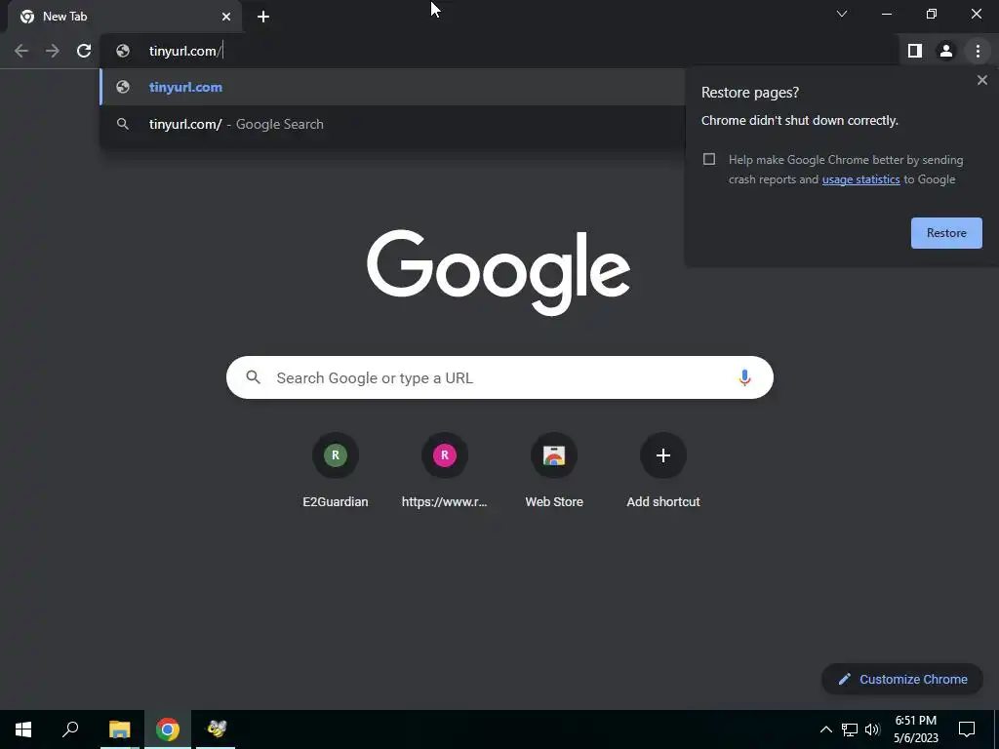Open the clock showing 6:51 PM
This screenshot has width=999, height=749.
(916, 729)
